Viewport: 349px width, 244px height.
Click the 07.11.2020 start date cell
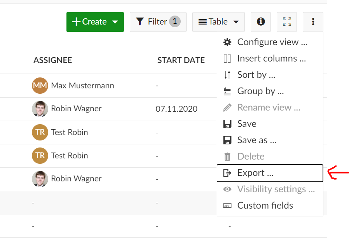click(x=176, y=109)
